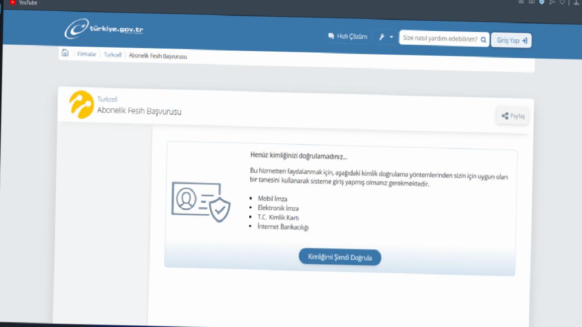Click the Kimliğimi Şimdi Doğrula button

coord(340,257)
